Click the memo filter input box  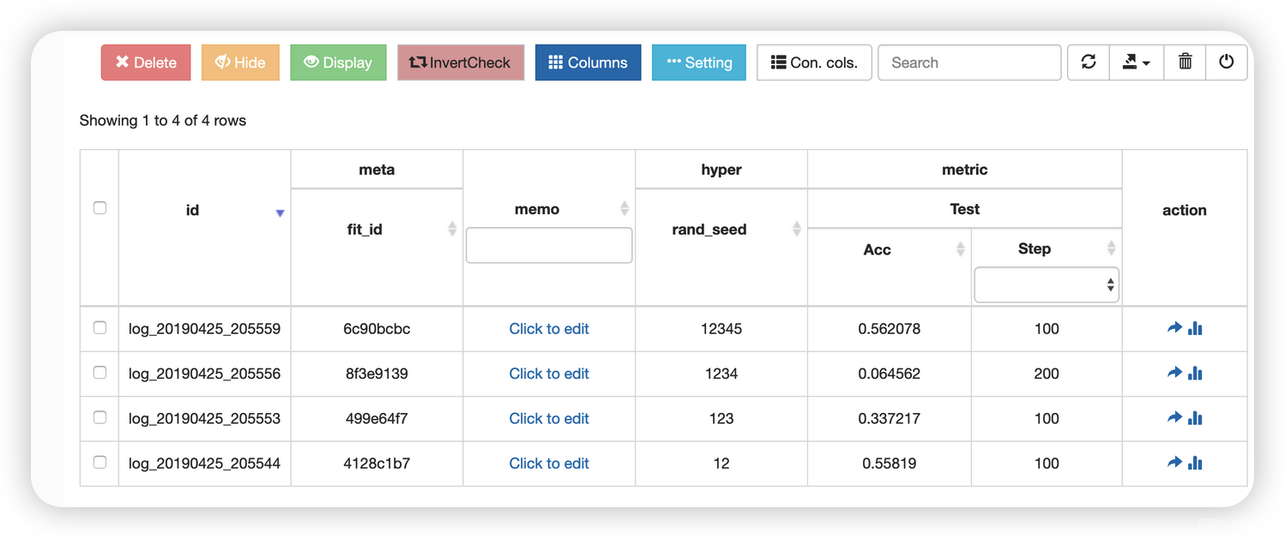pyautogui.click(x=549, y=245)
